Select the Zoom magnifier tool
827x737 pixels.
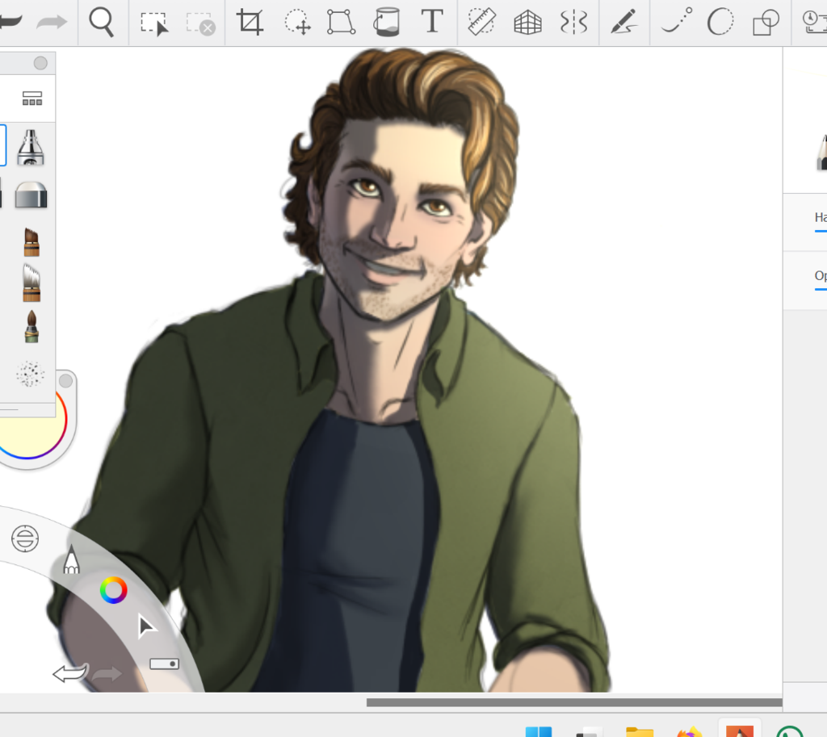tap(101, 22)
